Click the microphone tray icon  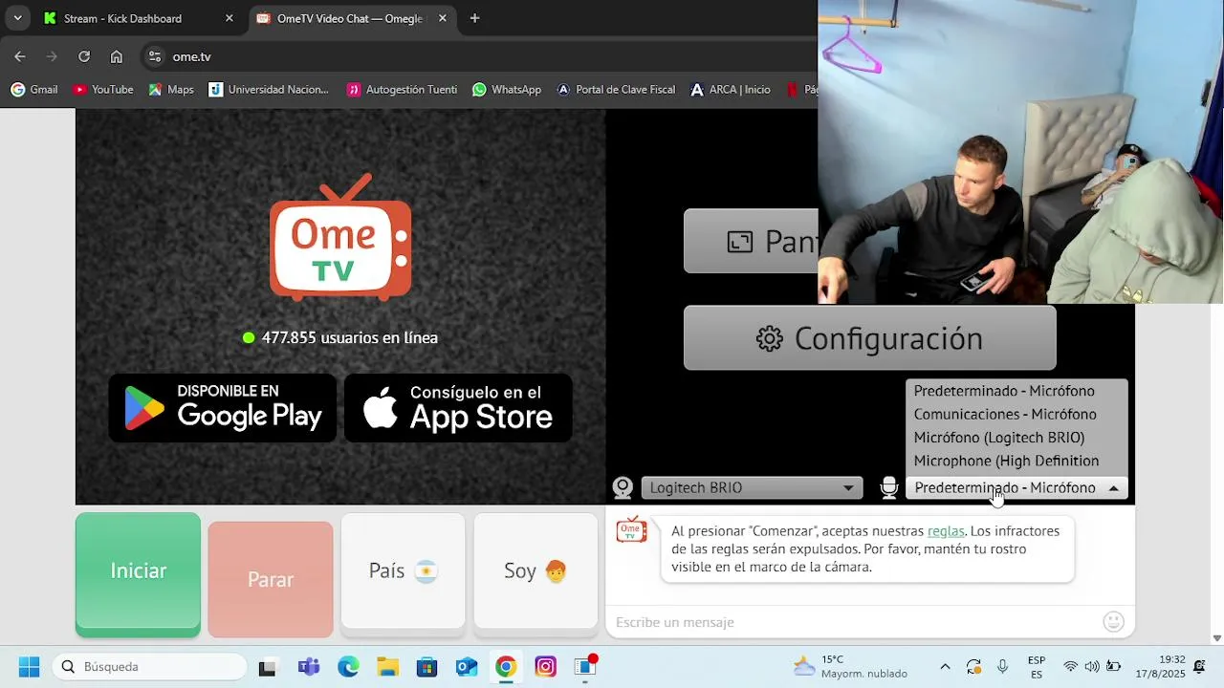[x=1002, y=667]
